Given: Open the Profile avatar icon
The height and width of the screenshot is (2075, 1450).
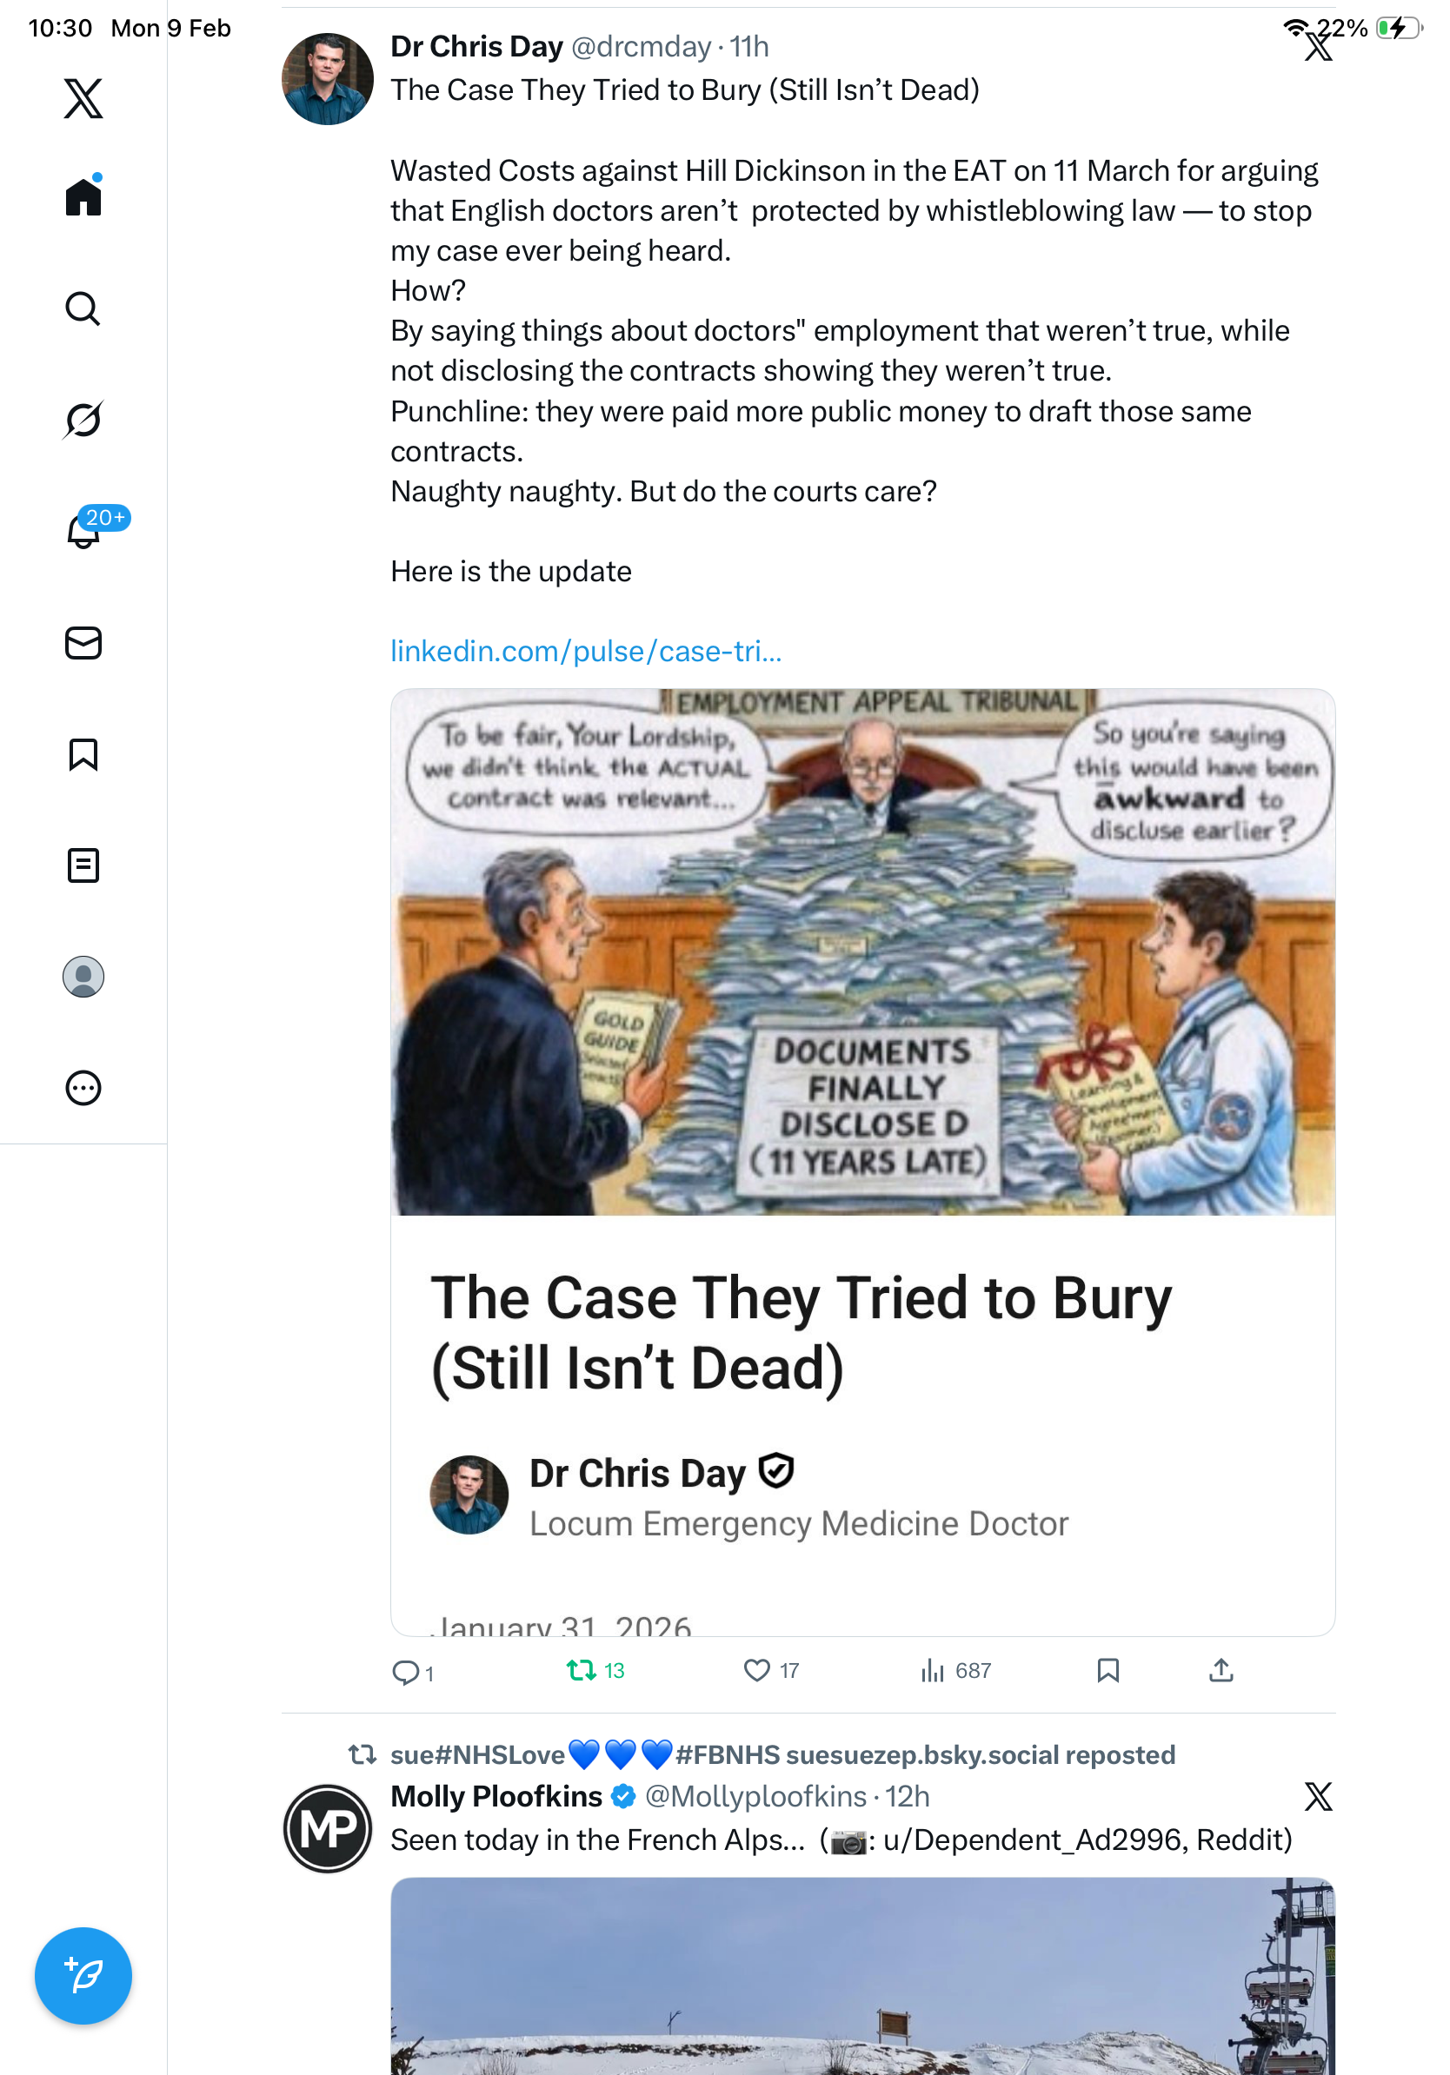Looking at the screenshot, I should [83, 976].
